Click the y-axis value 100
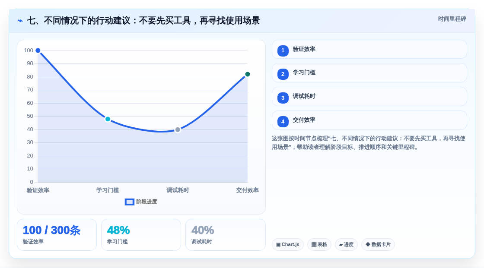 29,50
